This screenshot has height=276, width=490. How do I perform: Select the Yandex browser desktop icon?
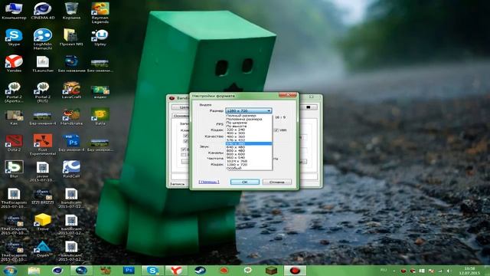tap(14, 64)
